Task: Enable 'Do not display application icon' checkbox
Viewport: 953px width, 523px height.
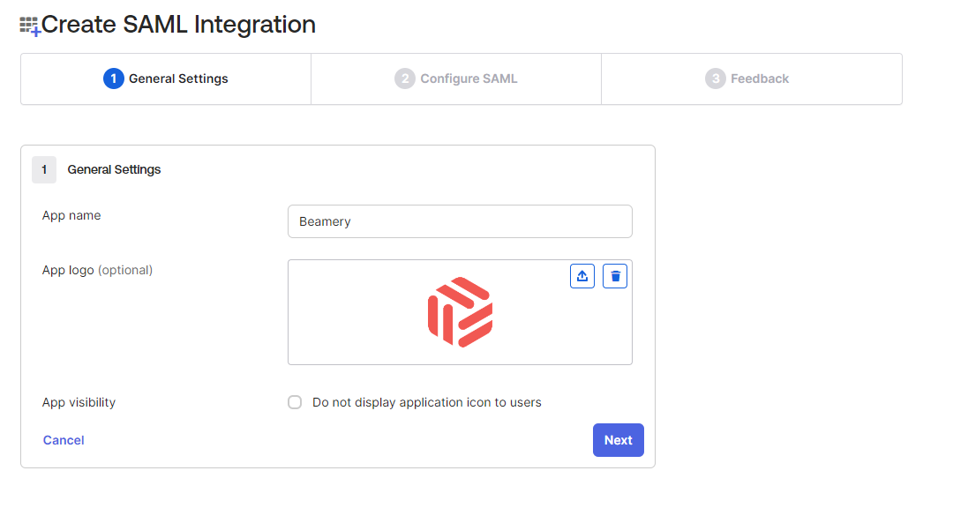Action: pos(295,402)
